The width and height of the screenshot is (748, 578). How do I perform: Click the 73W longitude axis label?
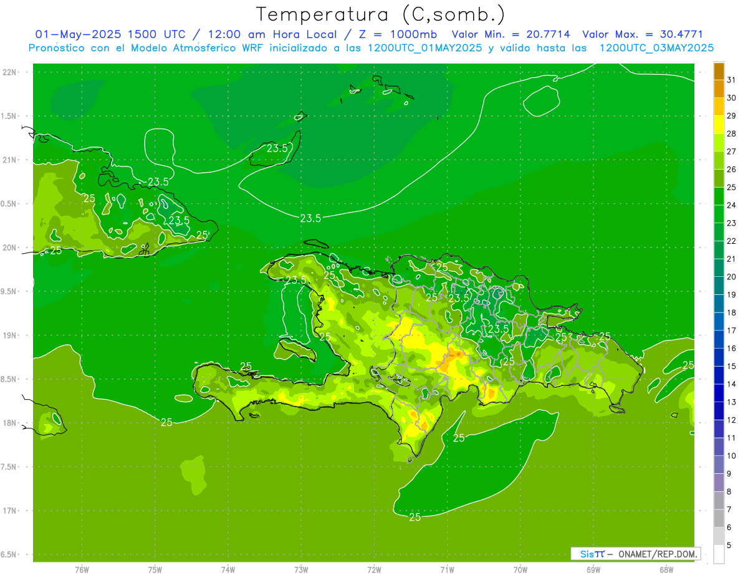[x=301, y=569]
